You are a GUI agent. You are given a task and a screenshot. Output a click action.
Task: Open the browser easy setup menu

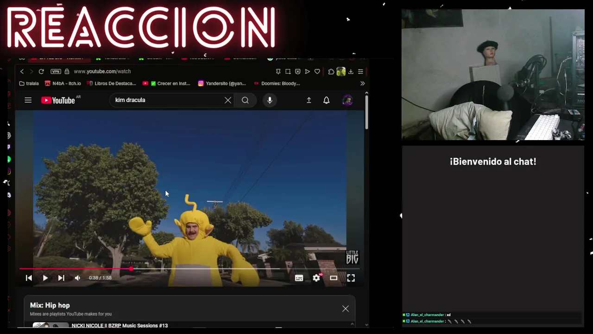(x=360, y=71)
